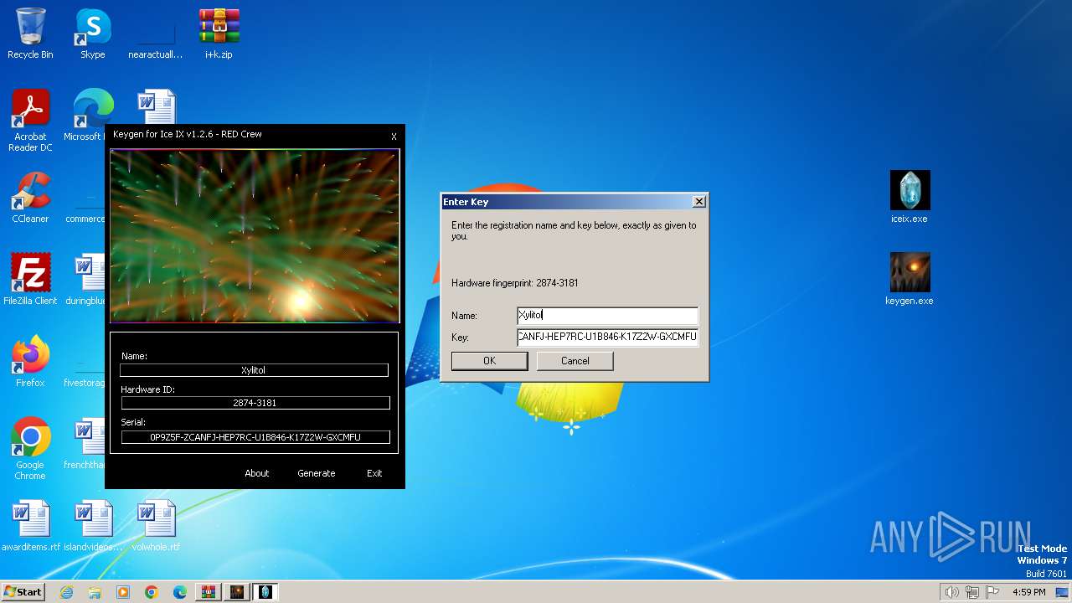Viewport: 1072px width, 603px height.
Task: Open Internet Explorer from the taskbar
Action: [67, 592]
